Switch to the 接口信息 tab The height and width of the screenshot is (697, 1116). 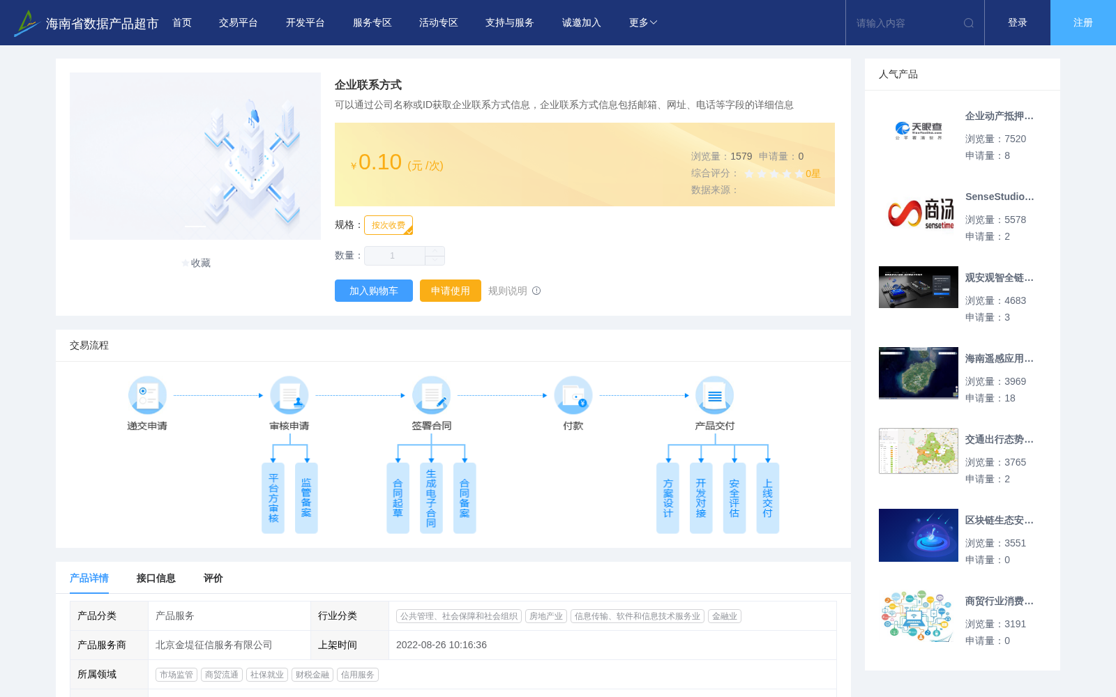156,578
